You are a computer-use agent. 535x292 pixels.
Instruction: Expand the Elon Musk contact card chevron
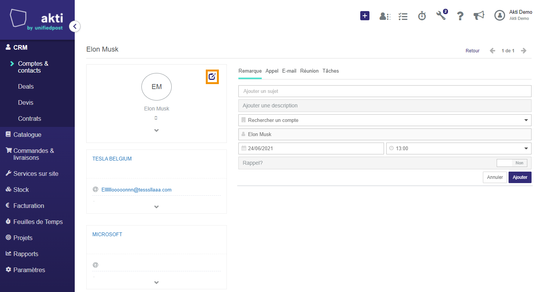(156, 130)
